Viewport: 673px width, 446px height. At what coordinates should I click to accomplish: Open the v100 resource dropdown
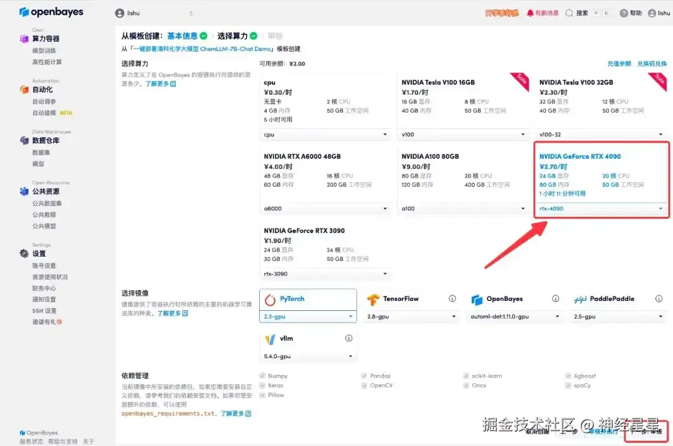[463, 135]
